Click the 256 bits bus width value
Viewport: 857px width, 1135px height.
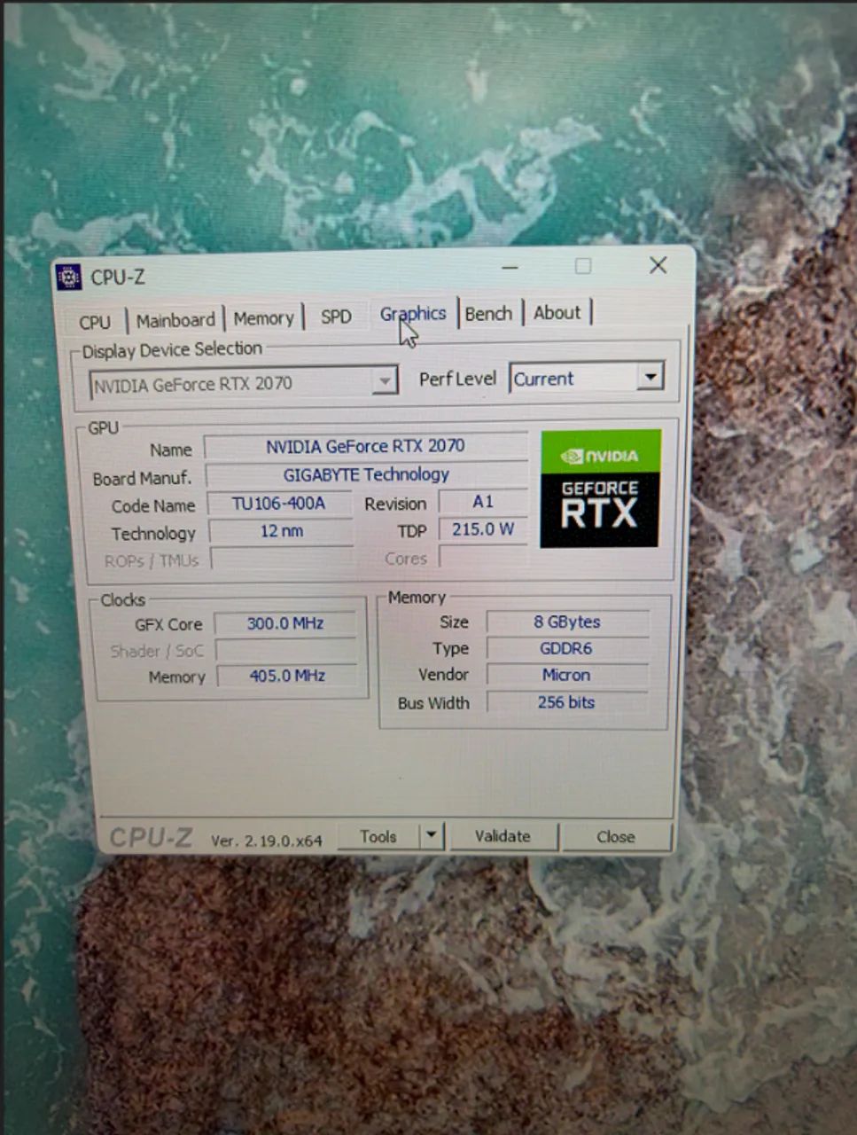(x=567, y=702)
